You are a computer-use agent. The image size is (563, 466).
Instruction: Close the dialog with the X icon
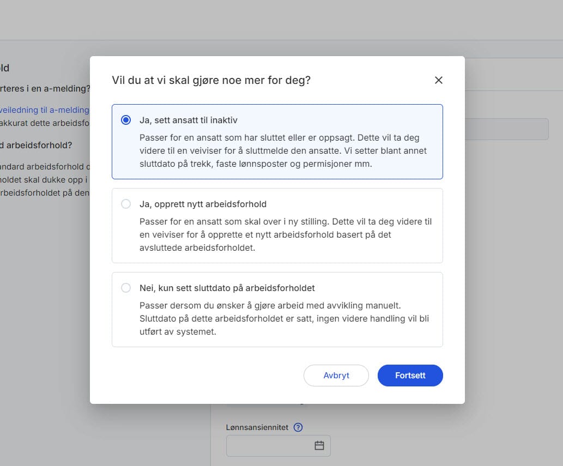[x=438, y=80]
